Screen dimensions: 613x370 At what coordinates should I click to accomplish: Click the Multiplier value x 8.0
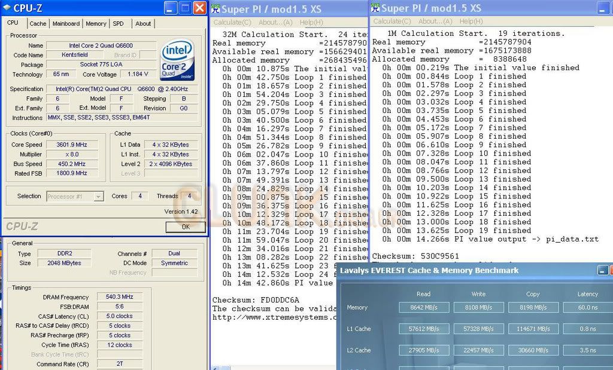click(x=72, y=154)
